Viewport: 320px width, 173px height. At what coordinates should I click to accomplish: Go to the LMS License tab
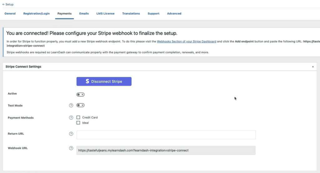point(105,13)
